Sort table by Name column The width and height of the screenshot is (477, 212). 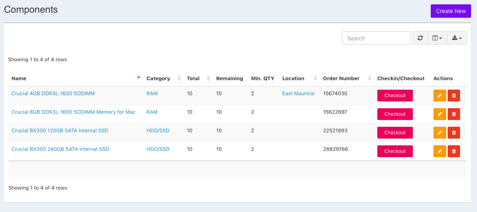19,79
